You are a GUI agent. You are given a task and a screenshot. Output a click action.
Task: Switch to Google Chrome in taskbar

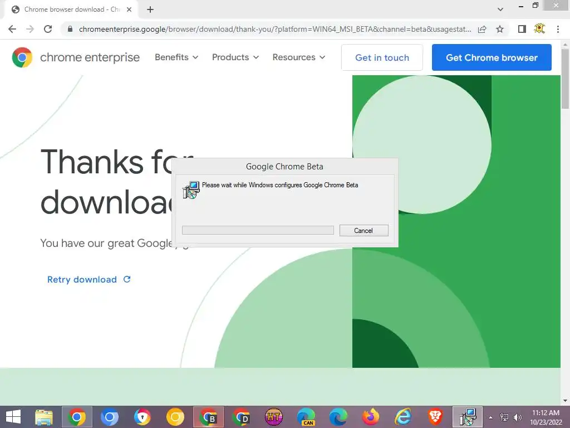[x=77, y=417]
